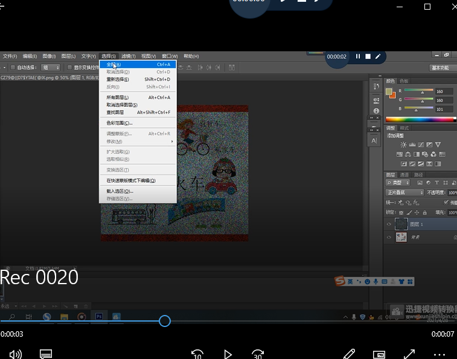Enable the 显示变换控件 checkbox
Image resolution: width=457 pixels, height=359 pixels.
[69, 68]
